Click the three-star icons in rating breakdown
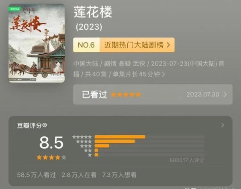 coord(86,146)
